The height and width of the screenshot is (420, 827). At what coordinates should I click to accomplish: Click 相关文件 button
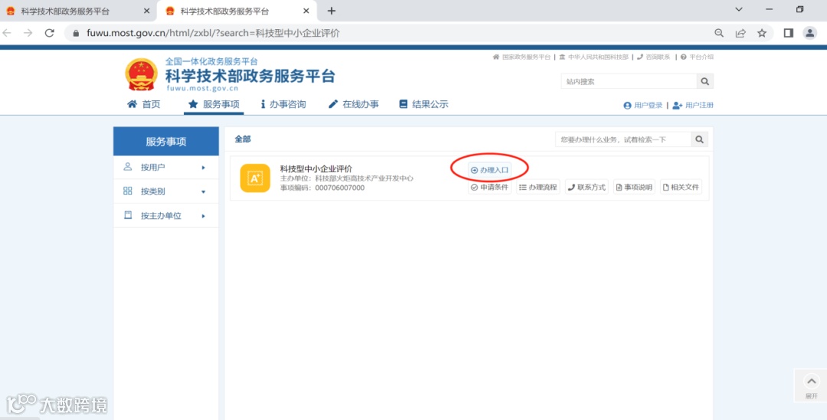click(681, 187)
